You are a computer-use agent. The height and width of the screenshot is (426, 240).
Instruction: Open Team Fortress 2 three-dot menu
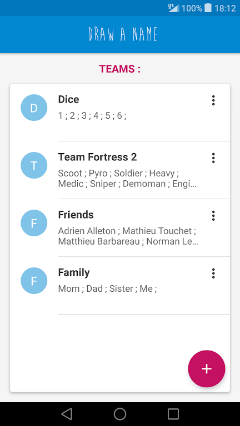point(213,158)
